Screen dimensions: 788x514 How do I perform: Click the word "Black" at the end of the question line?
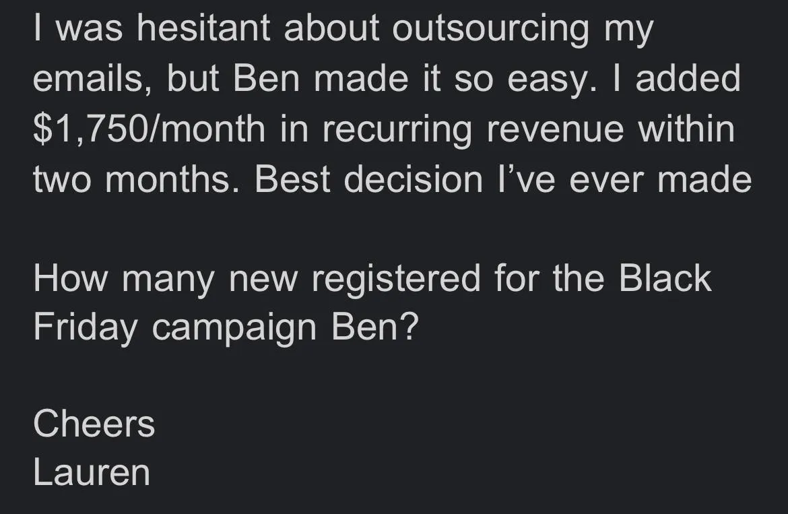[x=665, y=278]
